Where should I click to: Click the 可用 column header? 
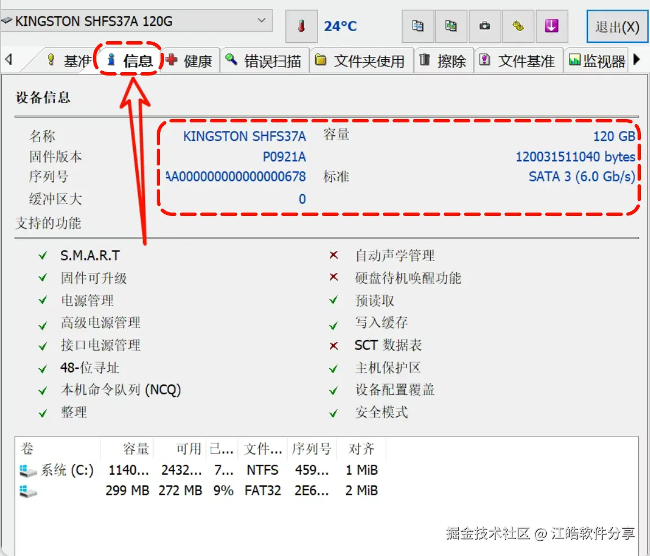coord(180,448)
